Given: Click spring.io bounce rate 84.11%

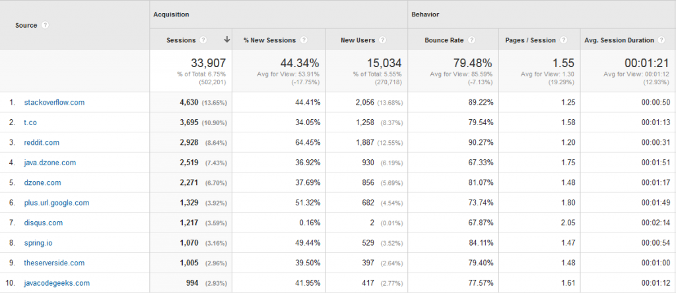Looking at the screenshot, I should [x=483, y=243].
